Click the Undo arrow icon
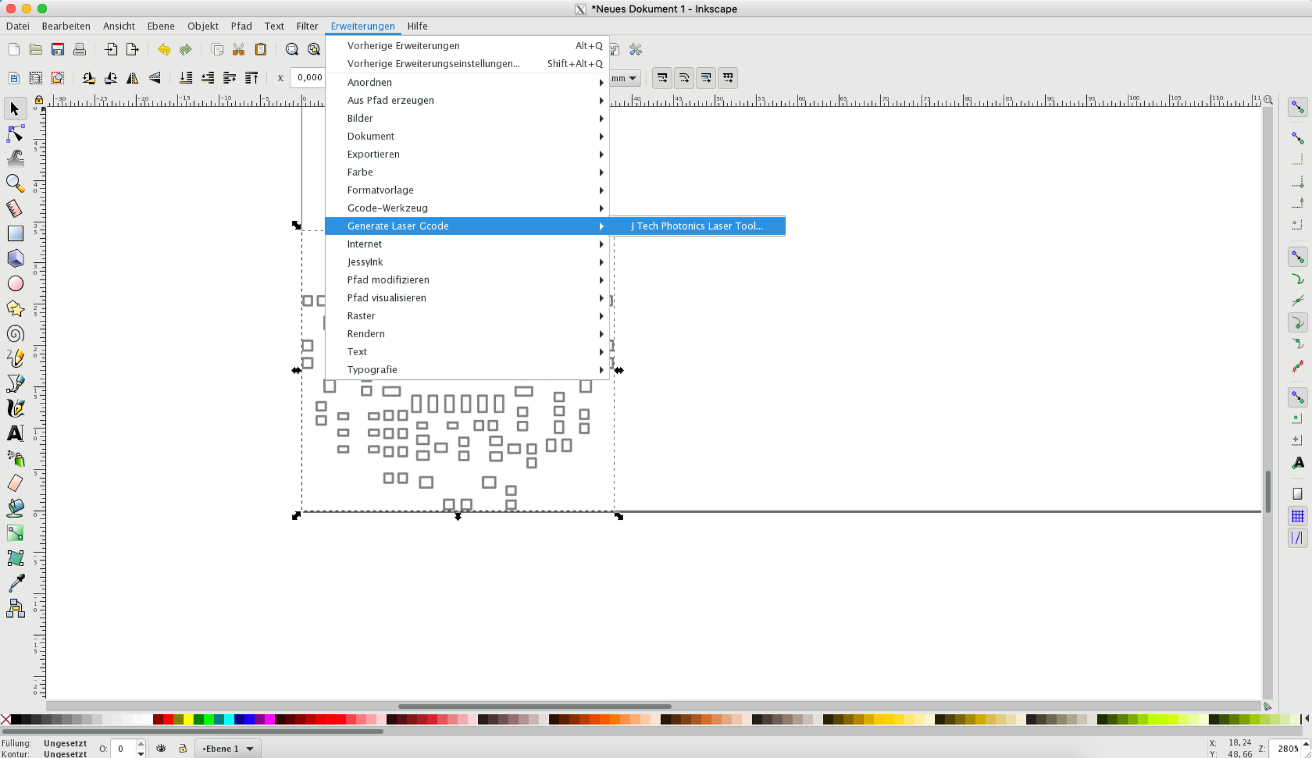The image size is (1312, 758). (x=163, y=50)
